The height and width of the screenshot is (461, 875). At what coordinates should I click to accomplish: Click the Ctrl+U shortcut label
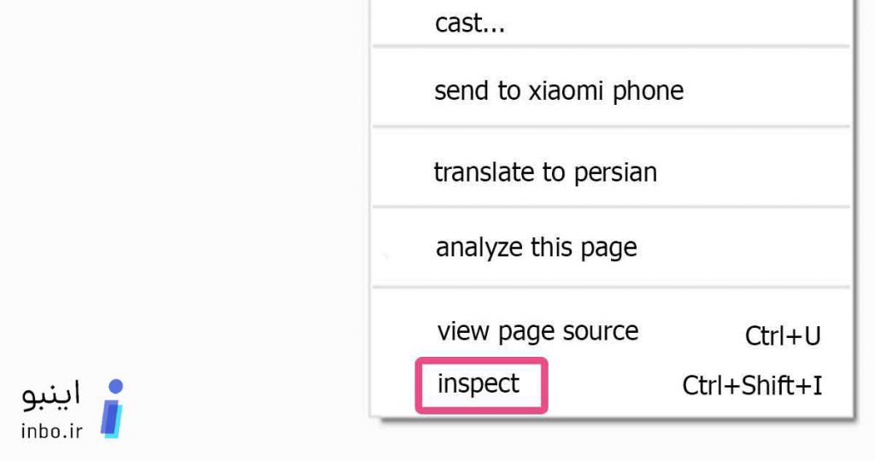(783, 336)
